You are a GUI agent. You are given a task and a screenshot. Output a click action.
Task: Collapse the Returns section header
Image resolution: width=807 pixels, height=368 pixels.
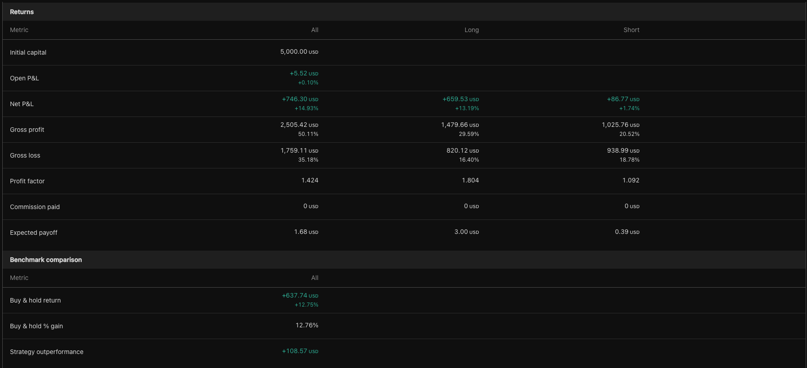(x=22, y=12)
